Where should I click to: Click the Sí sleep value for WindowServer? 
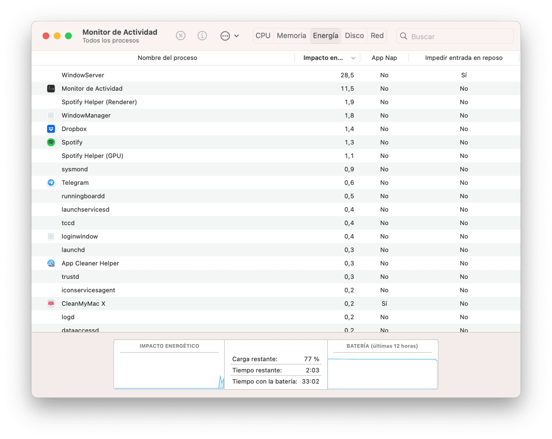(x=463, y=75)
